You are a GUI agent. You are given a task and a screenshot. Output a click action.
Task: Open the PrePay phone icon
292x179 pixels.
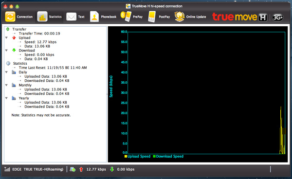[x=126, y=17]
